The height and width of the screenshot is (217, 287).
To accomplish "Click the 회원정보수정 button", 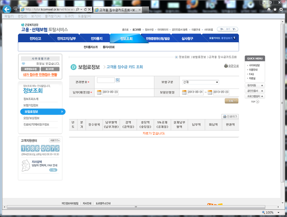I will click(x=31, y=69).
